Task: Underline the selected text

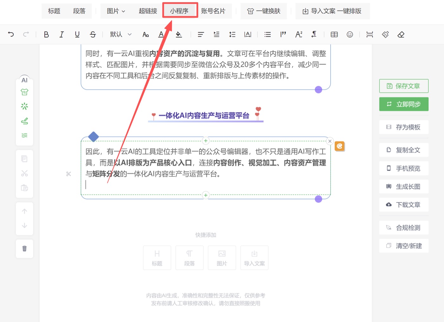Action: click(77, 34)
